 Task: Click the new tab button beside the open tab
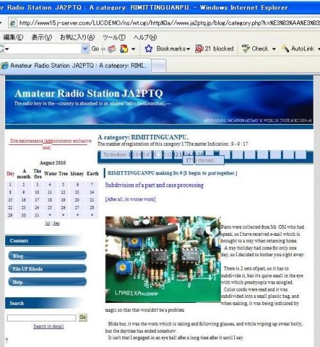[x=159, y=66]
